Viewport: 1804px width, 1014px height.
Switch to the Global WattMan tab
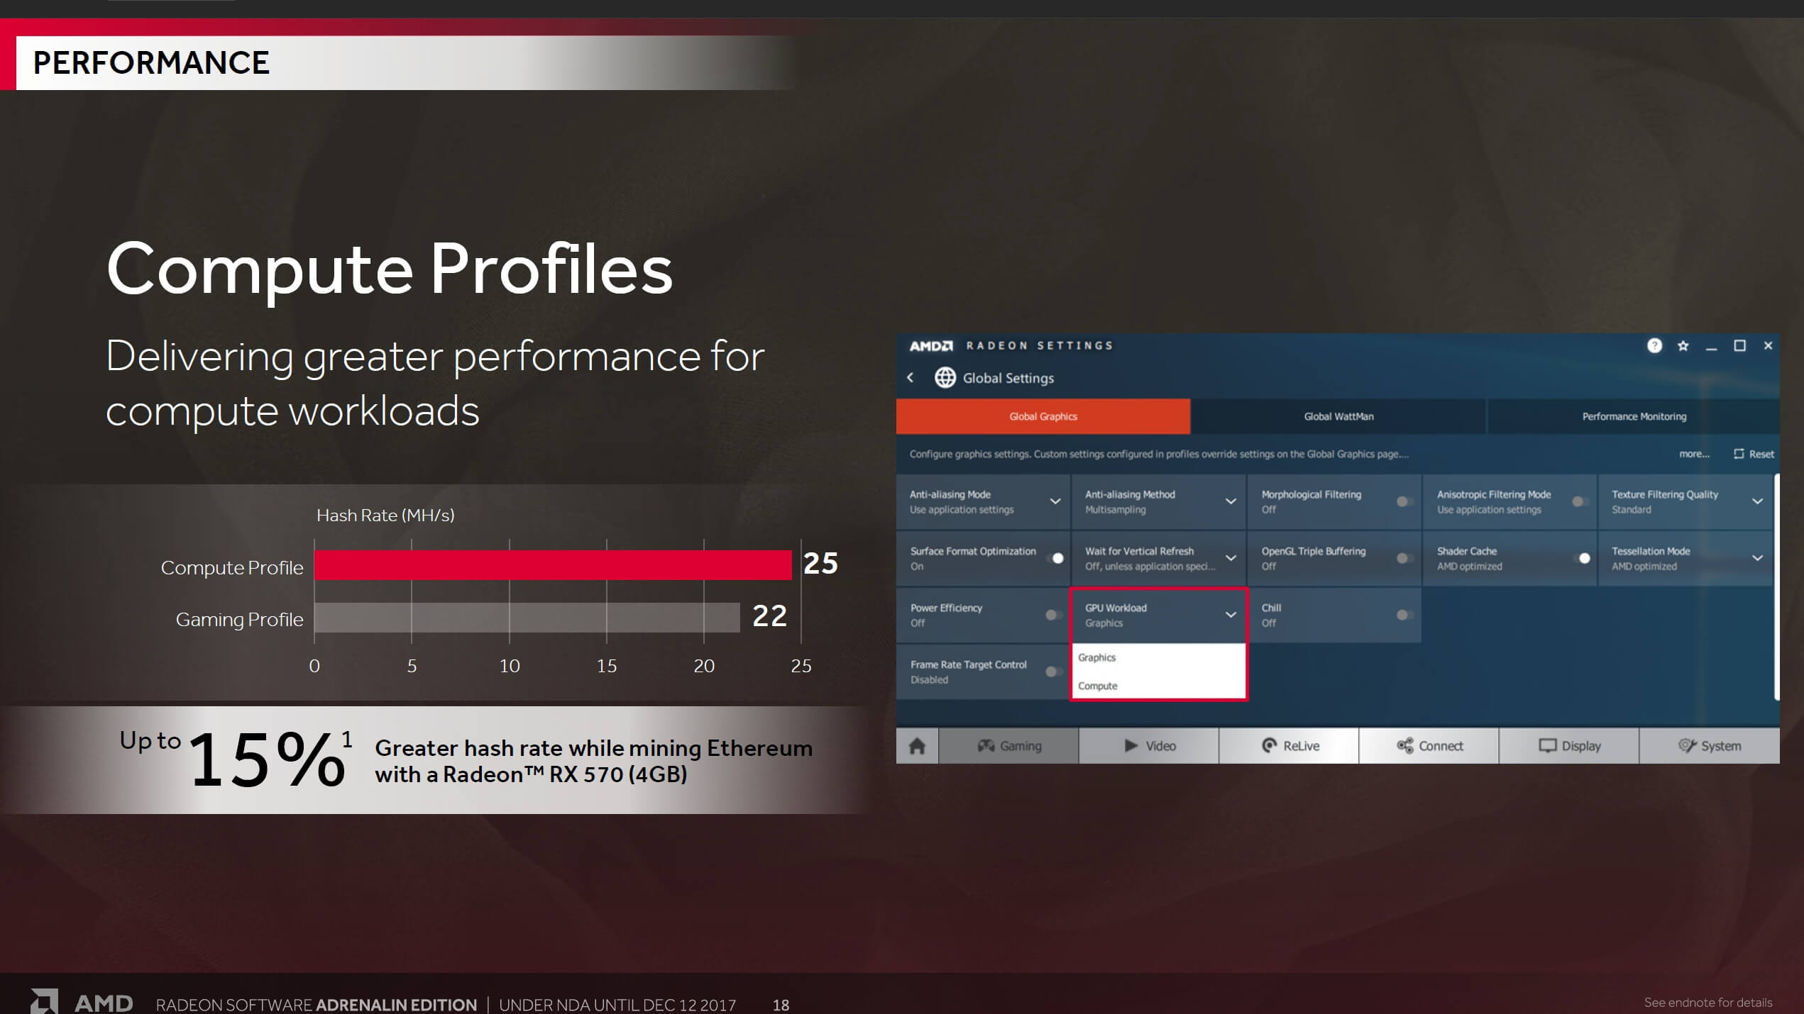point(1338,416)
